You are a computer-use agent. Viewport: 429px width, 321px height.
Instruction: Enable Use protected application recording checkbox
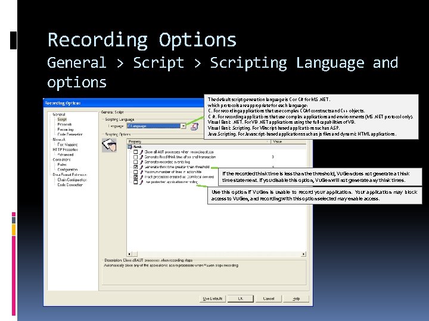pos(135,182)
